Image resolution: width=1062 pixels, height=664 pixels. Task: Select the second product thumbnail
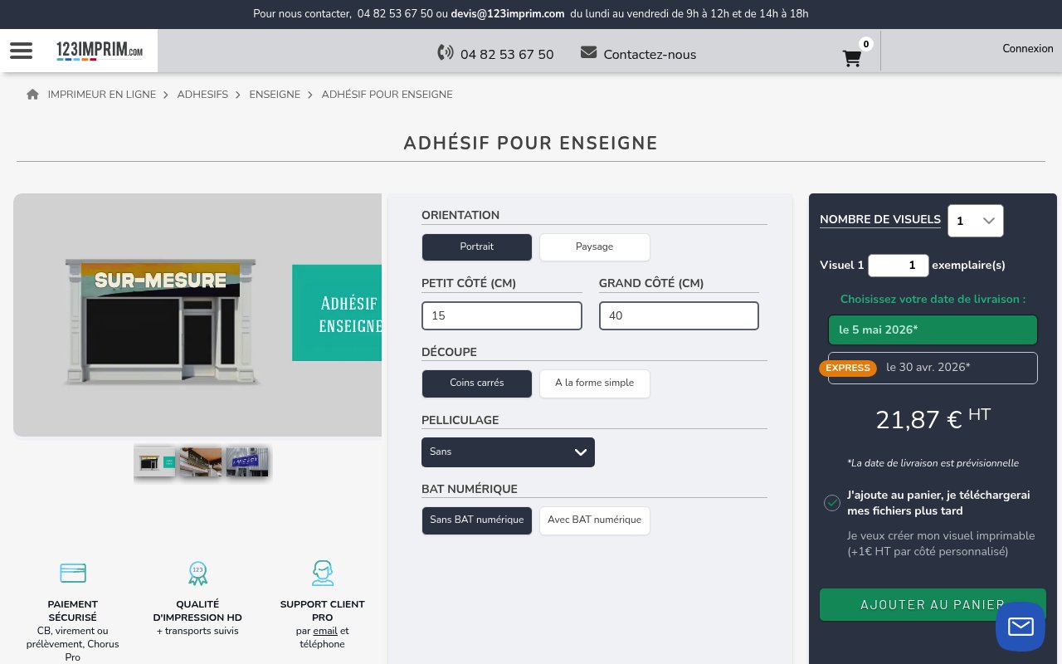click(200, 461)
